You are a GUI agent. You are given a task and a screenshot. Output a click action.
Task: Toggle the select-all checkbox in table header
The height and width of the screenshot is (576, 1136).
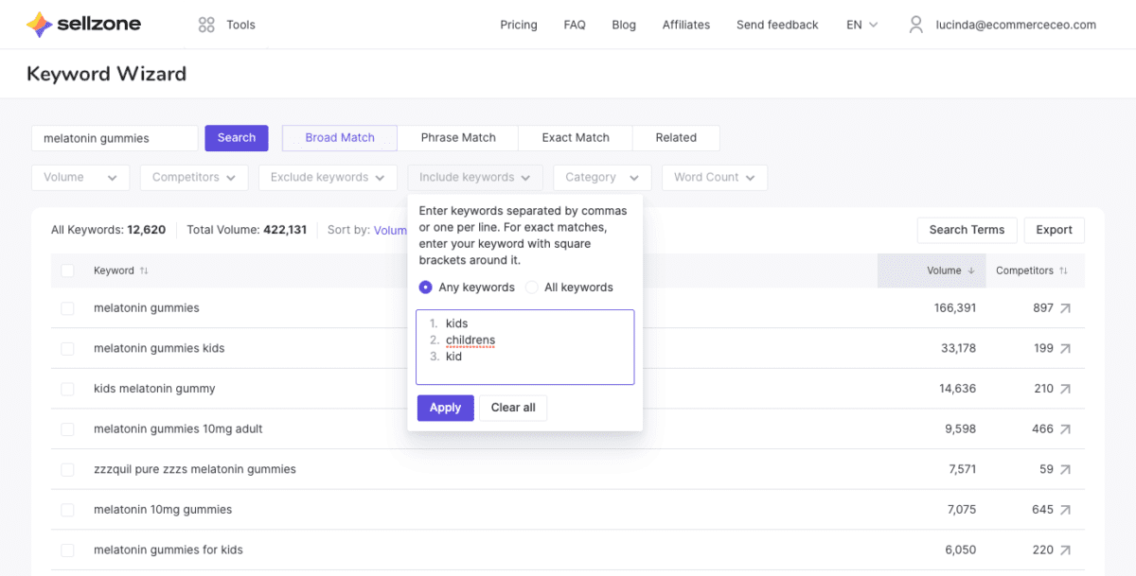(67, 271)
